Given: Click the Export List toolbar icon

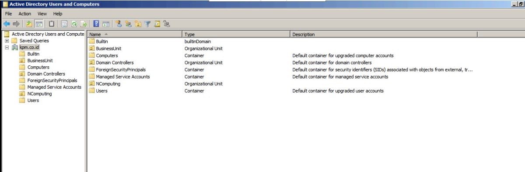Looking at the screenshot, I should click(83, 24).
